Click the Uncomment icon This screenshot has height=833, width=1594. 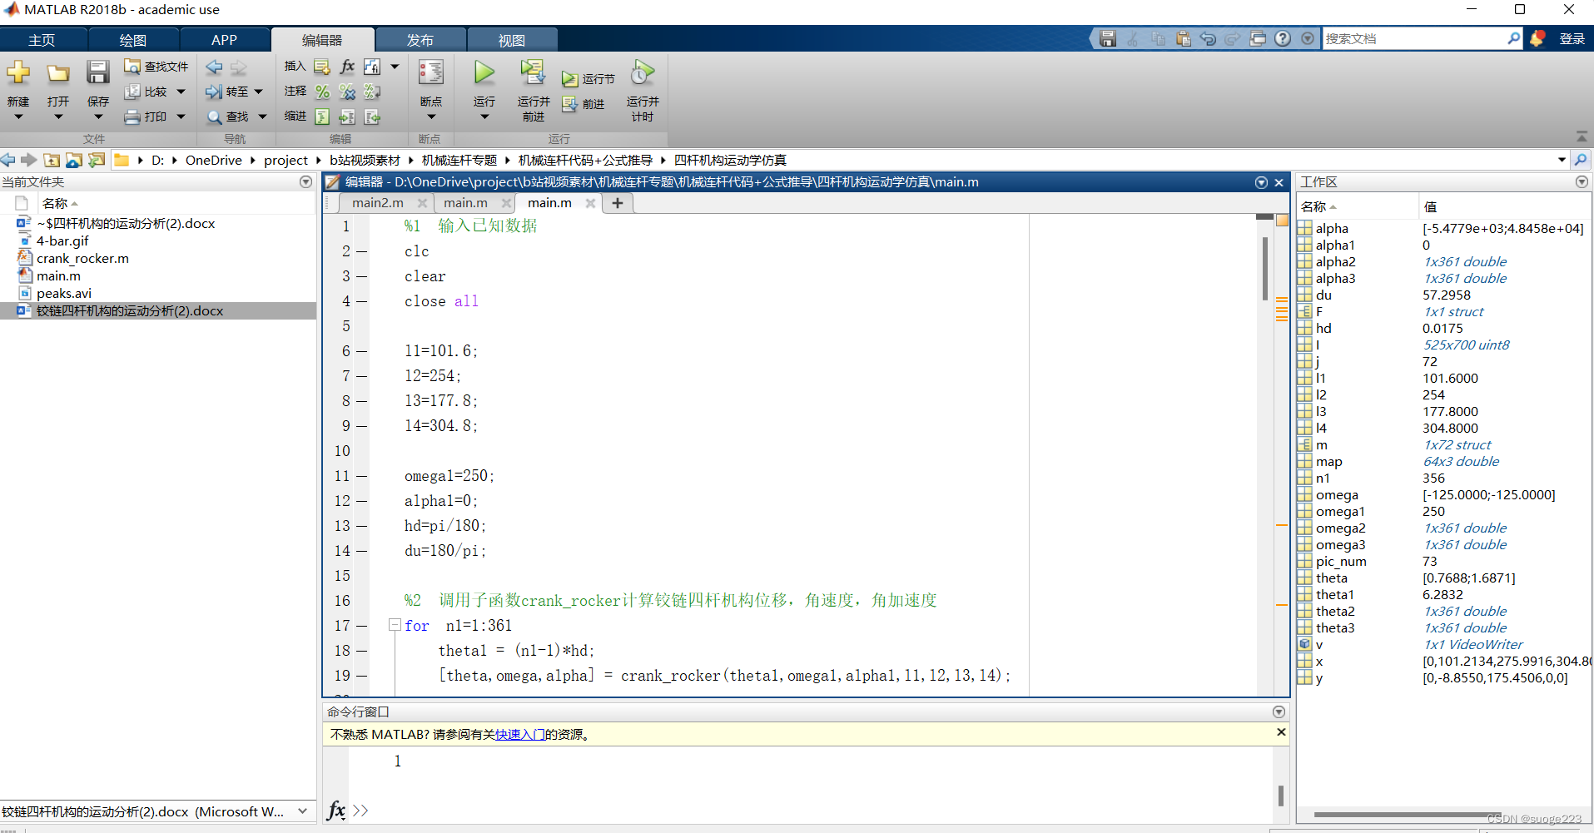coord(347,92)
